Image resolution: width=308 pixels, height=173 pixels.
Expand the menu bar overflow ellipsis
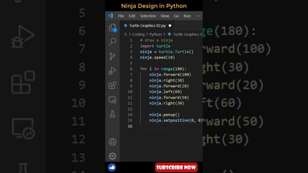(198, 16)
